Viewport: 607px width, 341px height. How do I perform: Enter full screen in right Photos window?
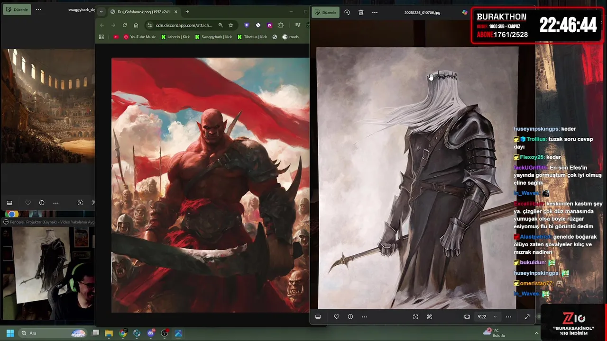pyautogui.click(x=527, y=317)
